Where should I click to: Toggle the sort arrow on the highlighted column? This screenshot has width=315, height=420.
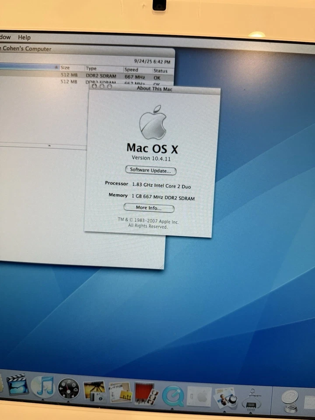coord(56,67)
